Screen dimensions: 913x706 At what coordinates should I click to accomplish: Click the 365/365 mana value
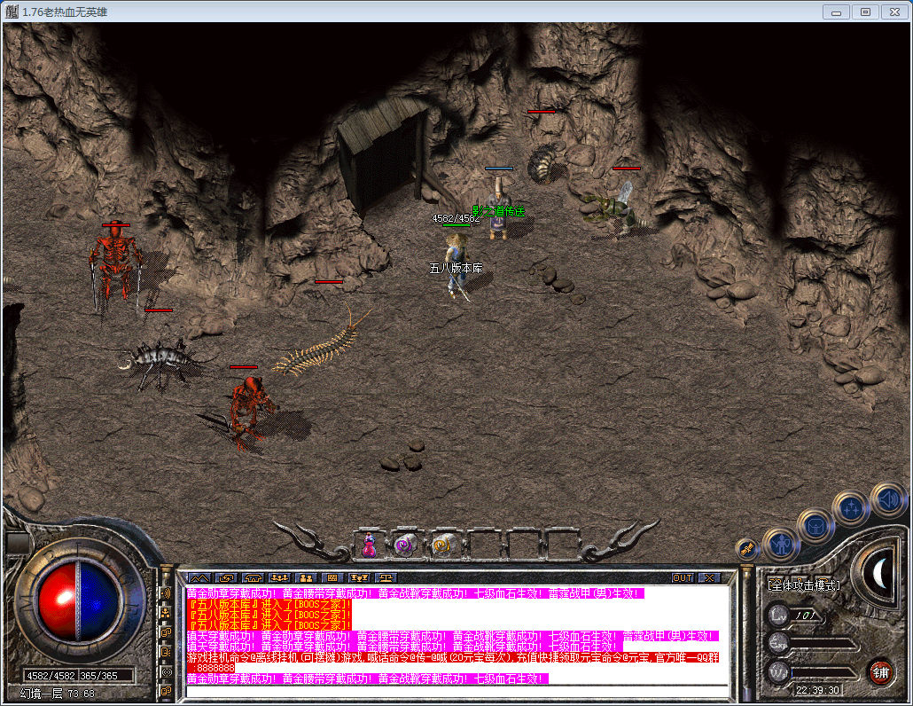(x=99, y=676)
